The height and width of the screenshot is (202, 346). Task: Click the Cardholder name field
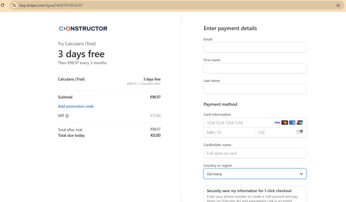coord(255,153)
